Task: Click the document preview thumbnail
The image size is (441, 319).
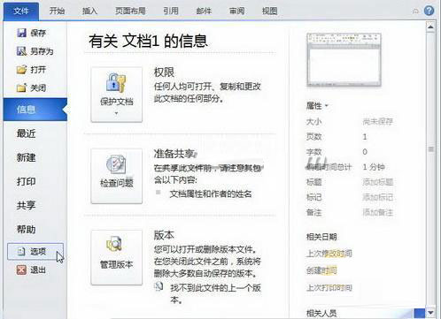Action: tap(344, 60)
